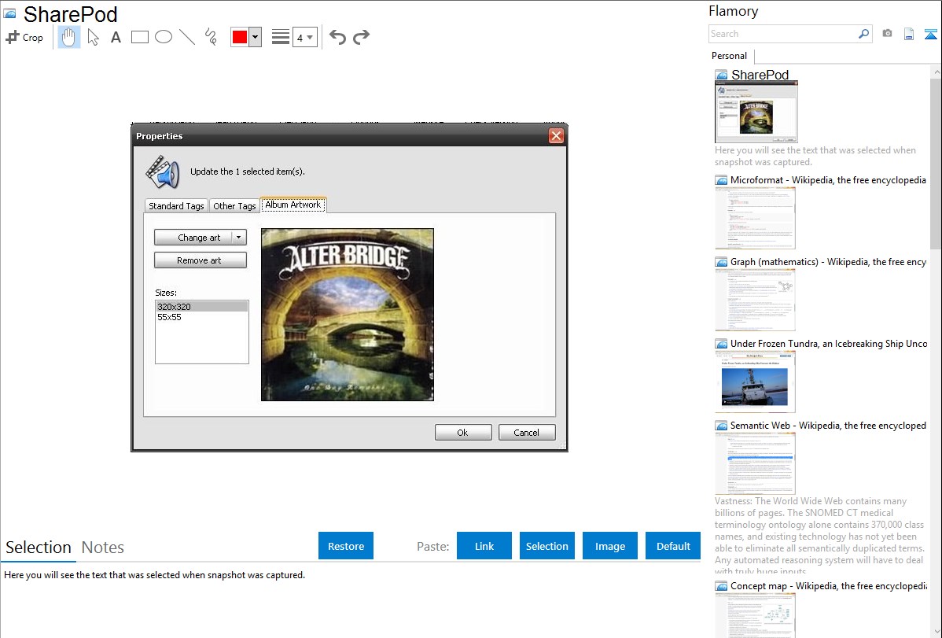The image size is (942, 638).
Task: Choose the arrow pointer select tool
Action: point(93,37)
